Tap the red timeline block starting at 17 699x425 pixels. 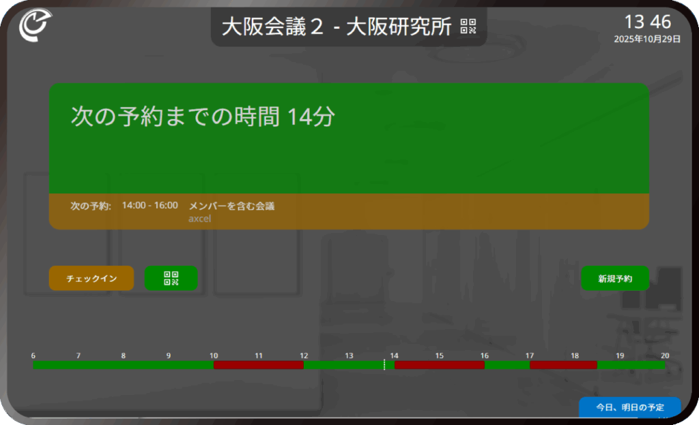(x=563, y=365)
